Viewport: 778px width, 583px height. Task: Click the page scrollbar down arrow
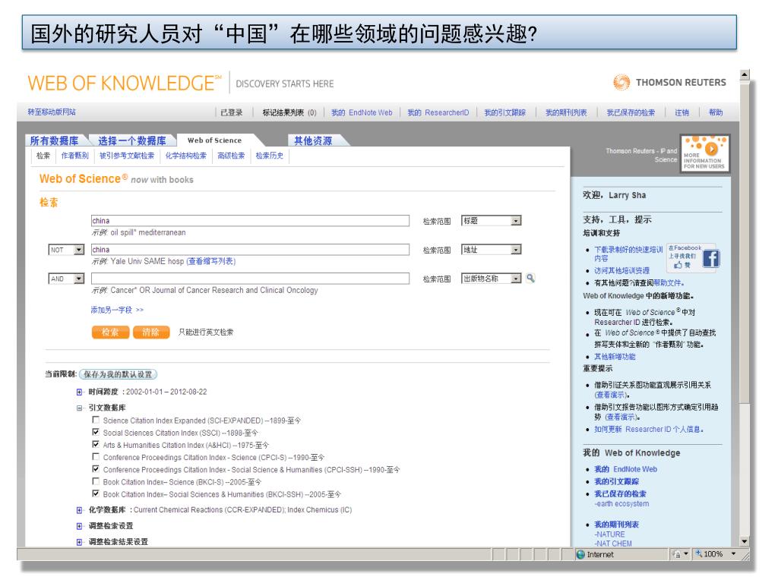click(745, 541)
